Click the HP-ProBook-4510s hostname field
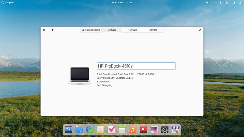This screenshot has width=244, height=137. (136, 66)
